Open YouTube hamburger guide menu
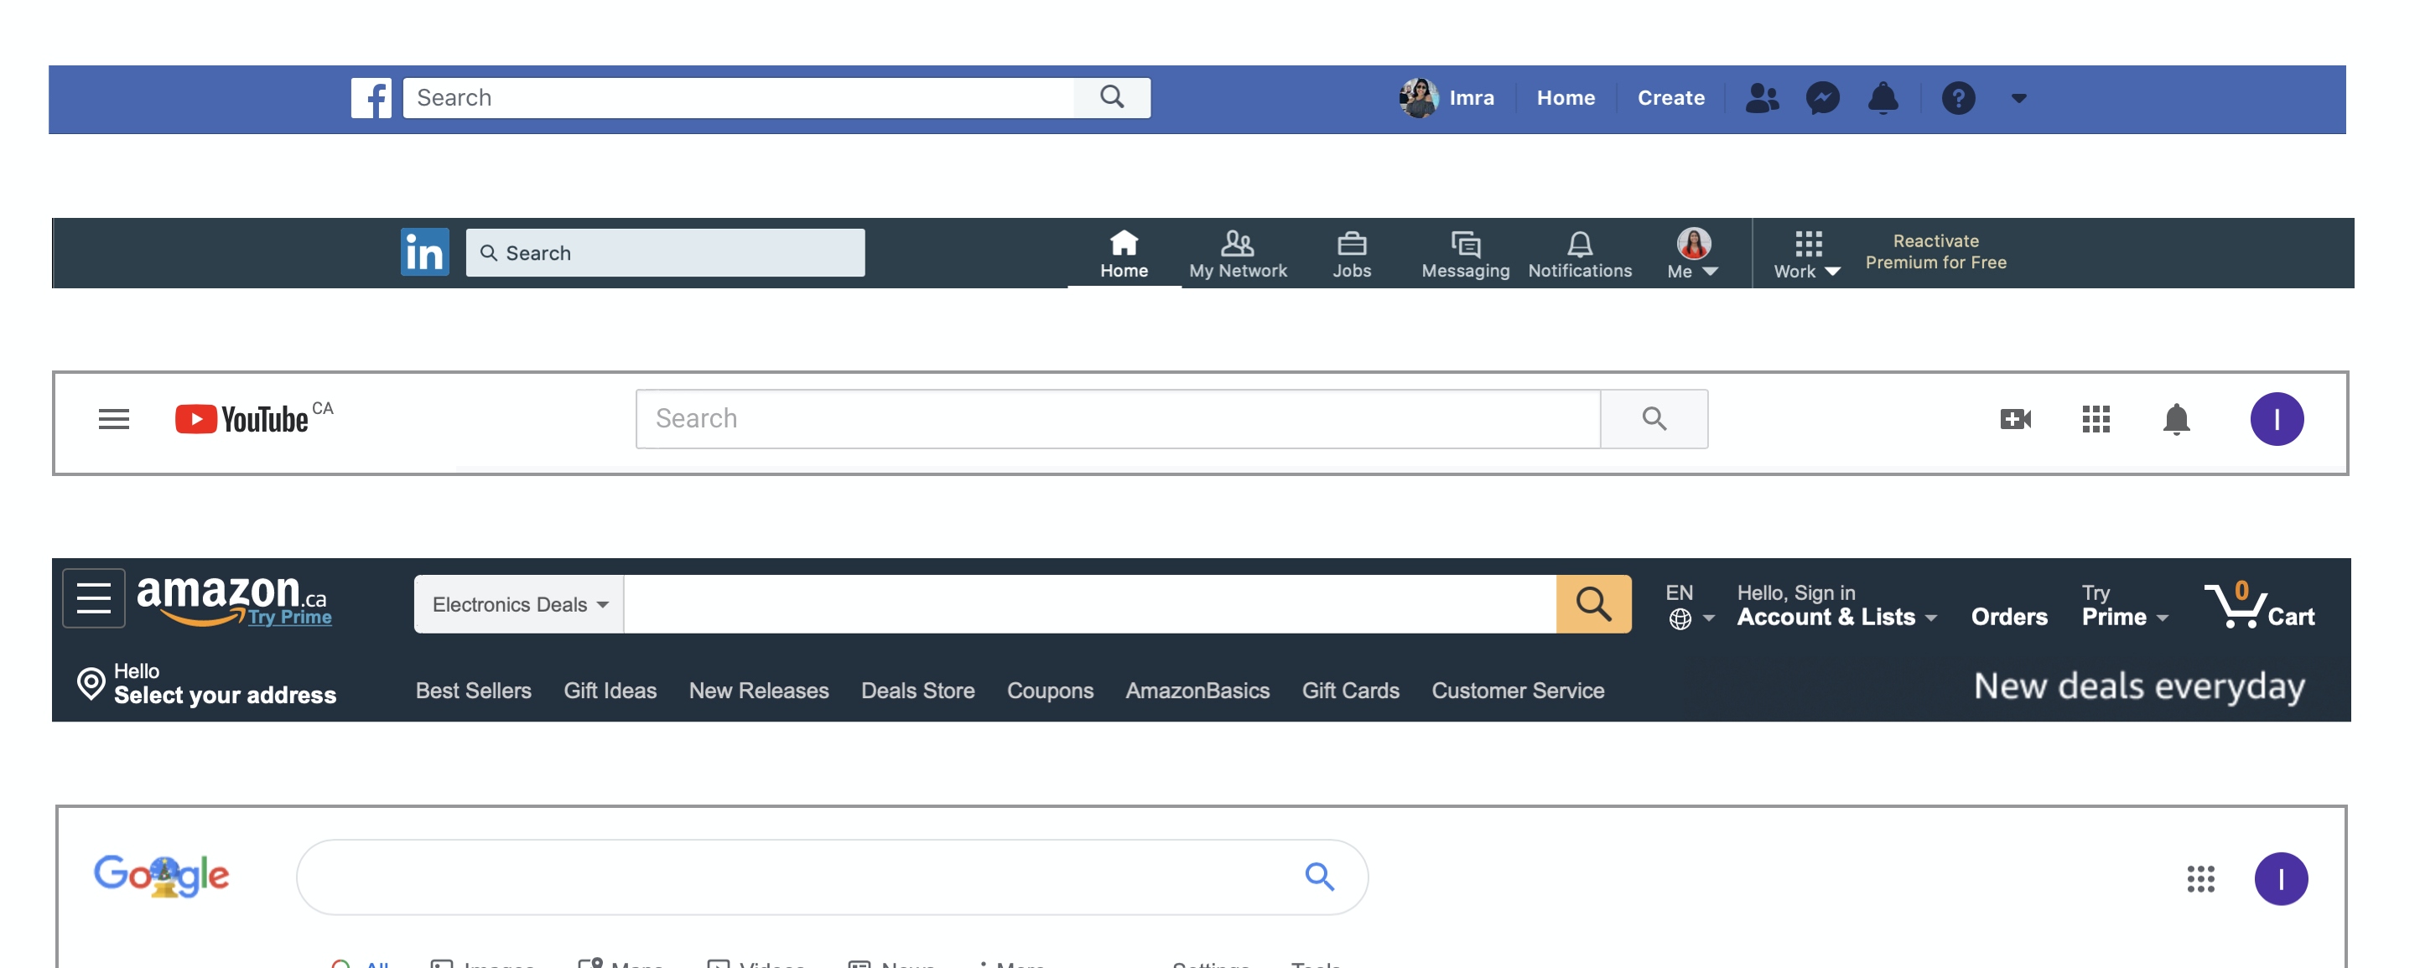 [x=114, y=419]
